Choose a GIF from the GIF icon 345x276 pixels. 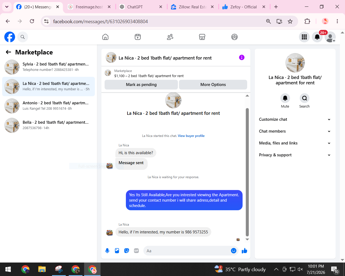point(136,251)
